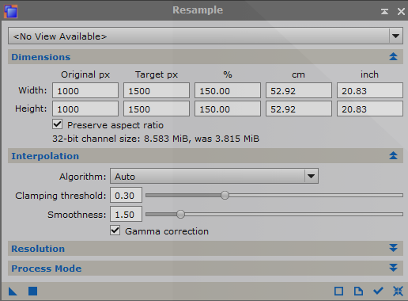
Task: Click the Algorithm: label
Action: pyautogui.click(x=82, y=177)
